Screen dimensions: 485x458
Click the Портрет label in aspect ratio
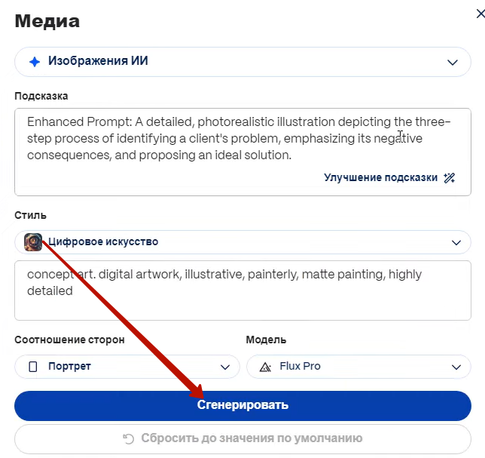click(69, 366)
